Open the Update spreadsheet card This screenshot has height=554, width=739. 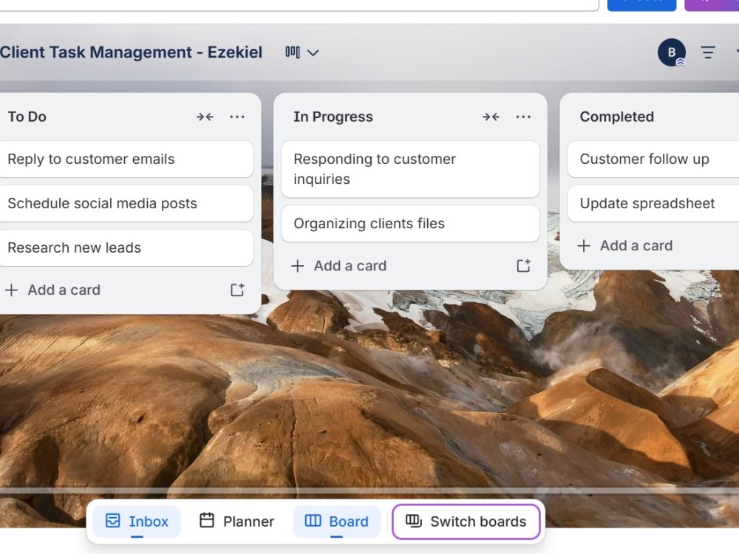click(x=653, y=204)
